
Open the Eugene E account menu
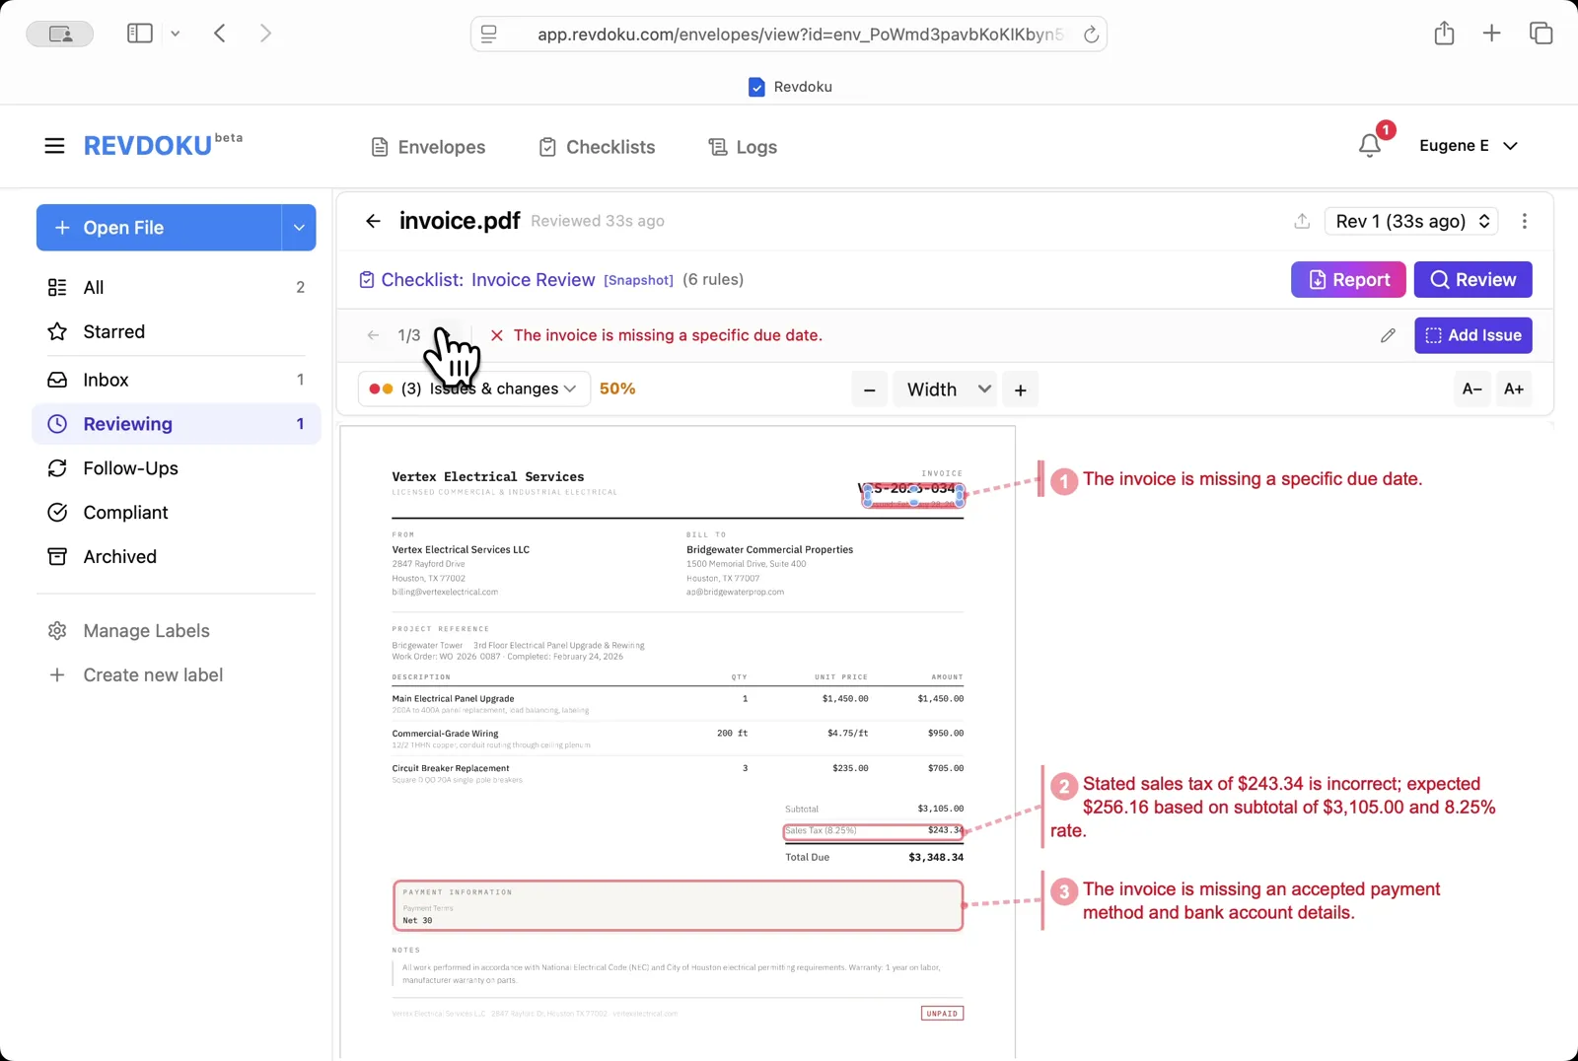point(1469,145)
